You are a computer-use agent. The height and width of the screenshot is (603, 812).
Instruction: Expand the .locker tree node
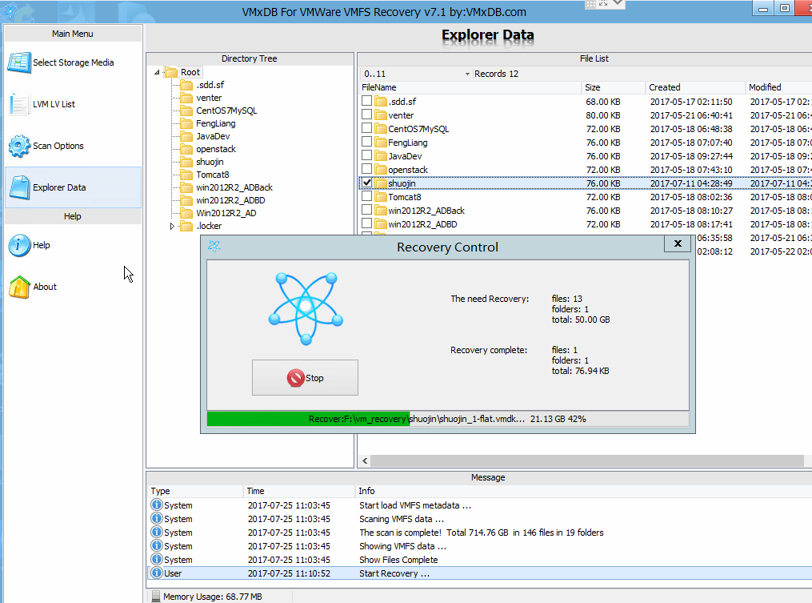[173, 226]
